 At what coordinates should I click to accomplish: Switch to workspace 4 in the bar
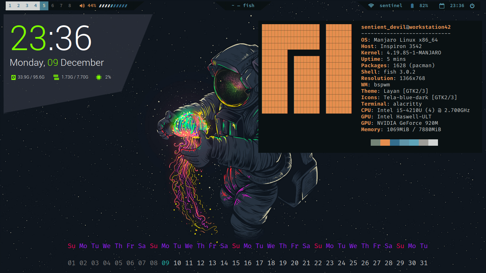(36, 6)
